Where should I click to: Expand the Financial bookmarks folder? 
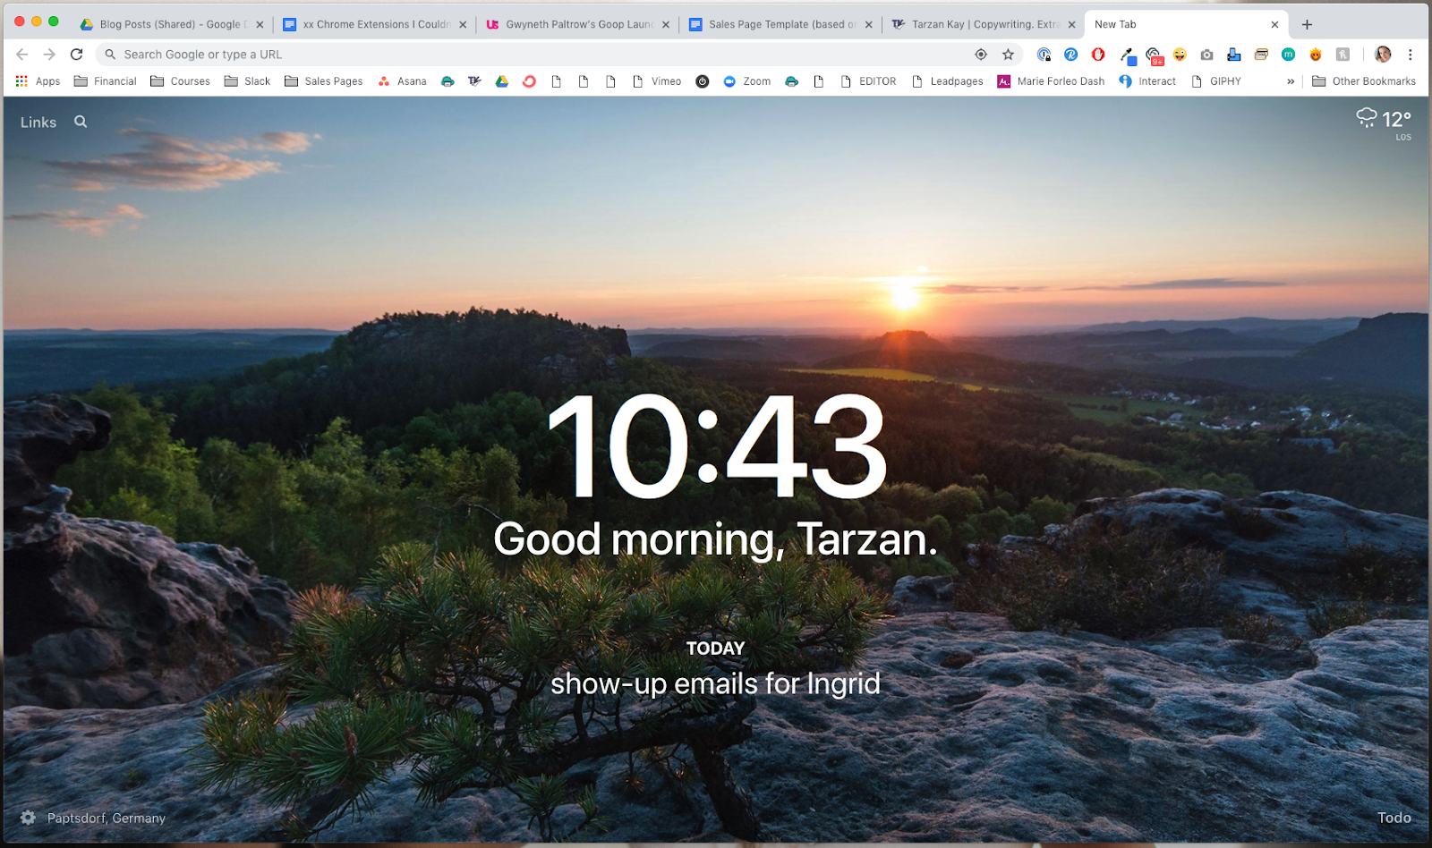(105, 81)
